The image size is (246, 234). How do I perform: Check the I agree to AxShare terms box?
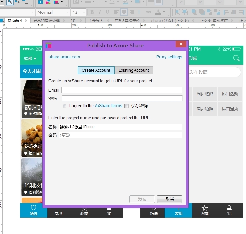(x=65, y=106)
